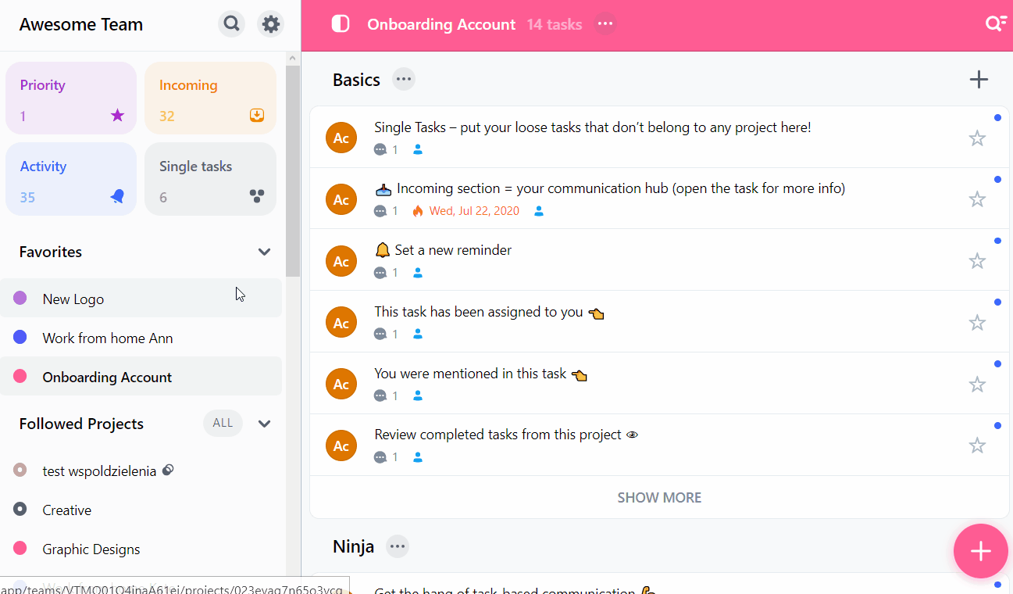
Task: Click the Basics section heading
Action: point(356,80)
